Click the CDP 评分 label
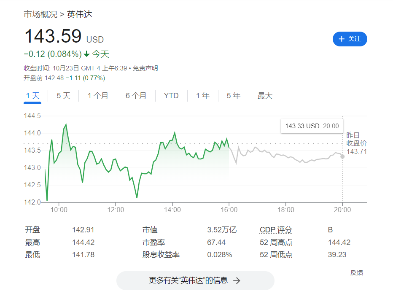This screenshot has width=393, height=299. (276, 230)
